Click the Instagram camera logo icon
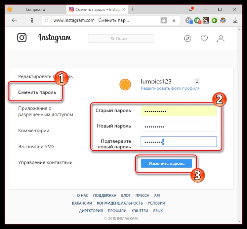The height and width of the screenshot is (229, 247). point(22,37)
